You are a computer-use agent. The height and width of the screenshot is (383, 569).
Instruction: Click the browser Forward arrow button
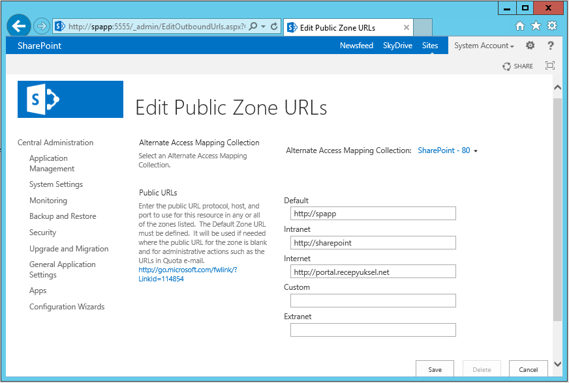point(42,26)
